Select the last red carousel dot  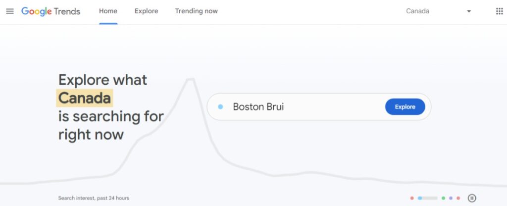pos(458,198)
